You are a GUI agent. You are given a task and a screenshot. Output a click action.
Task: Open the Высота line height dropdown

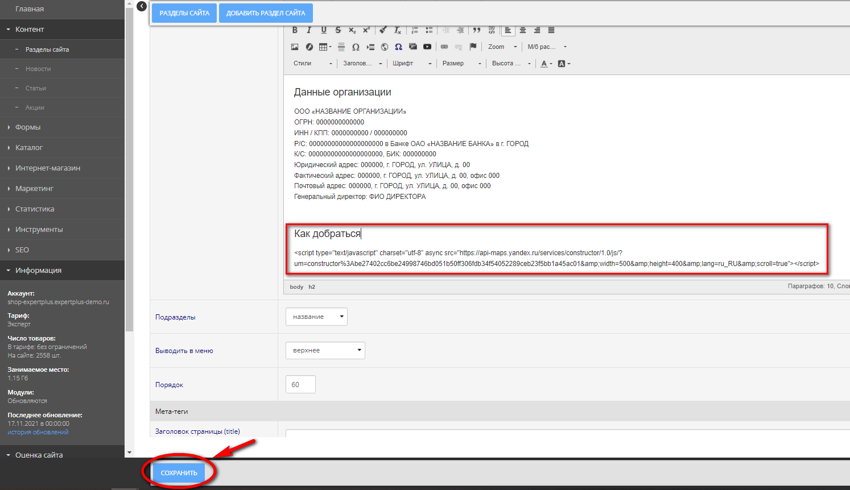[x=511, y=63]
